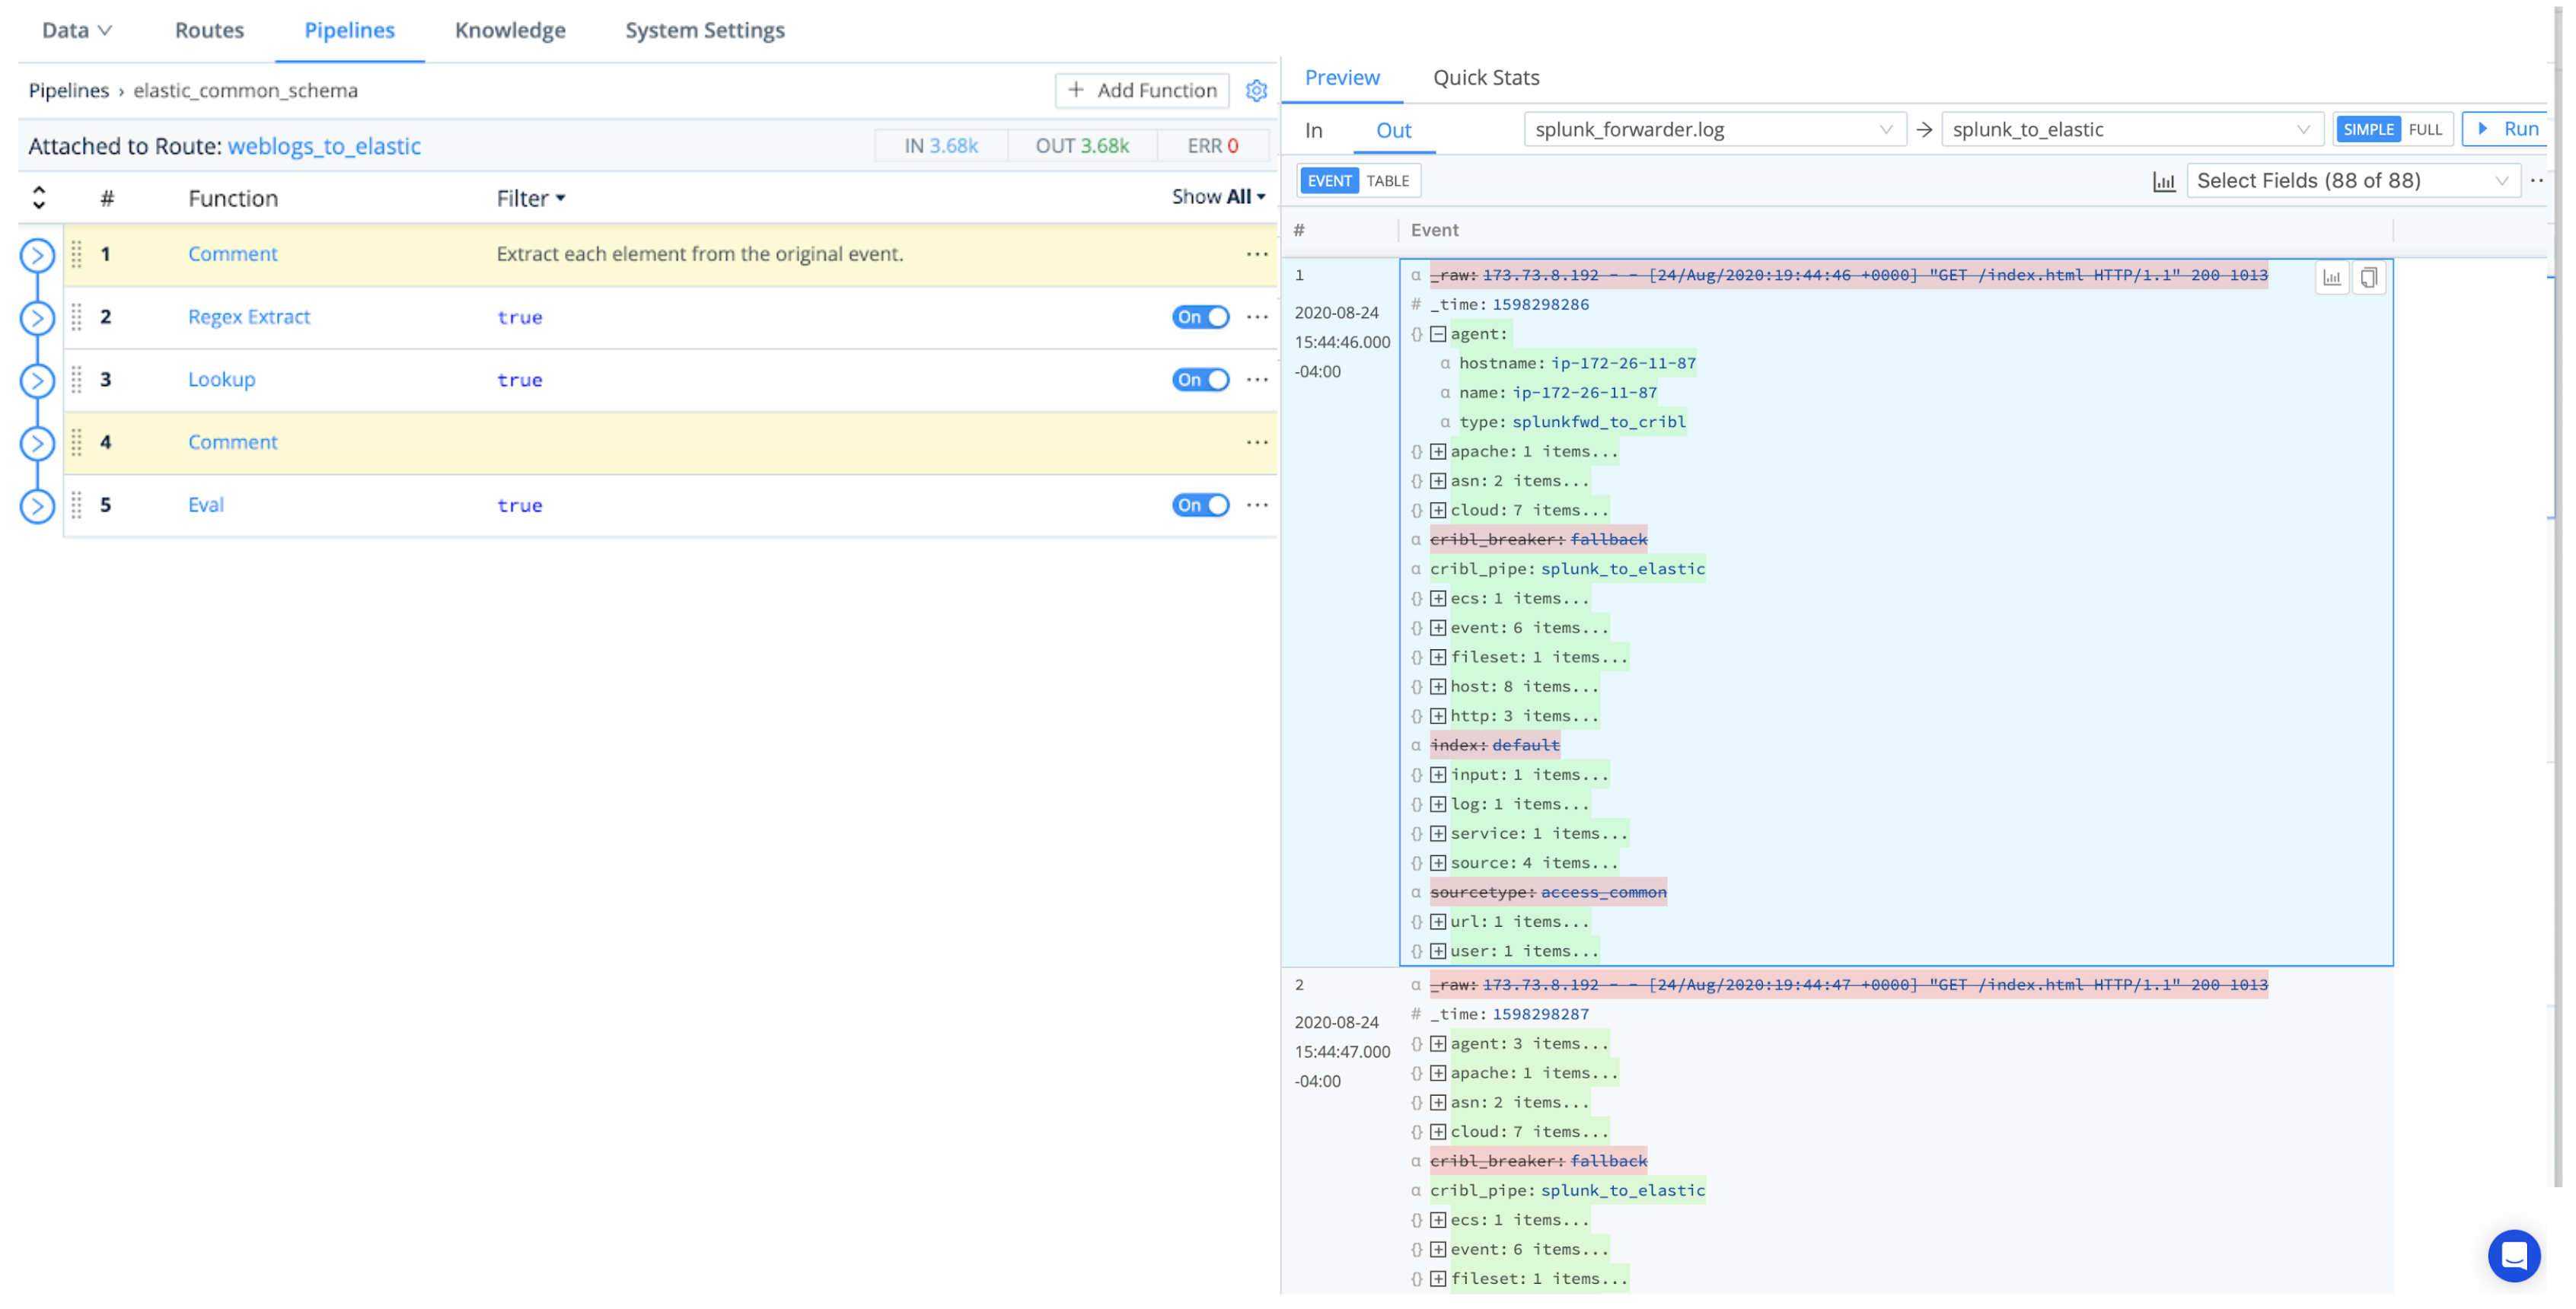
Task: Open options menu for row 4 Comment
Action: [x=1257, y=442]
